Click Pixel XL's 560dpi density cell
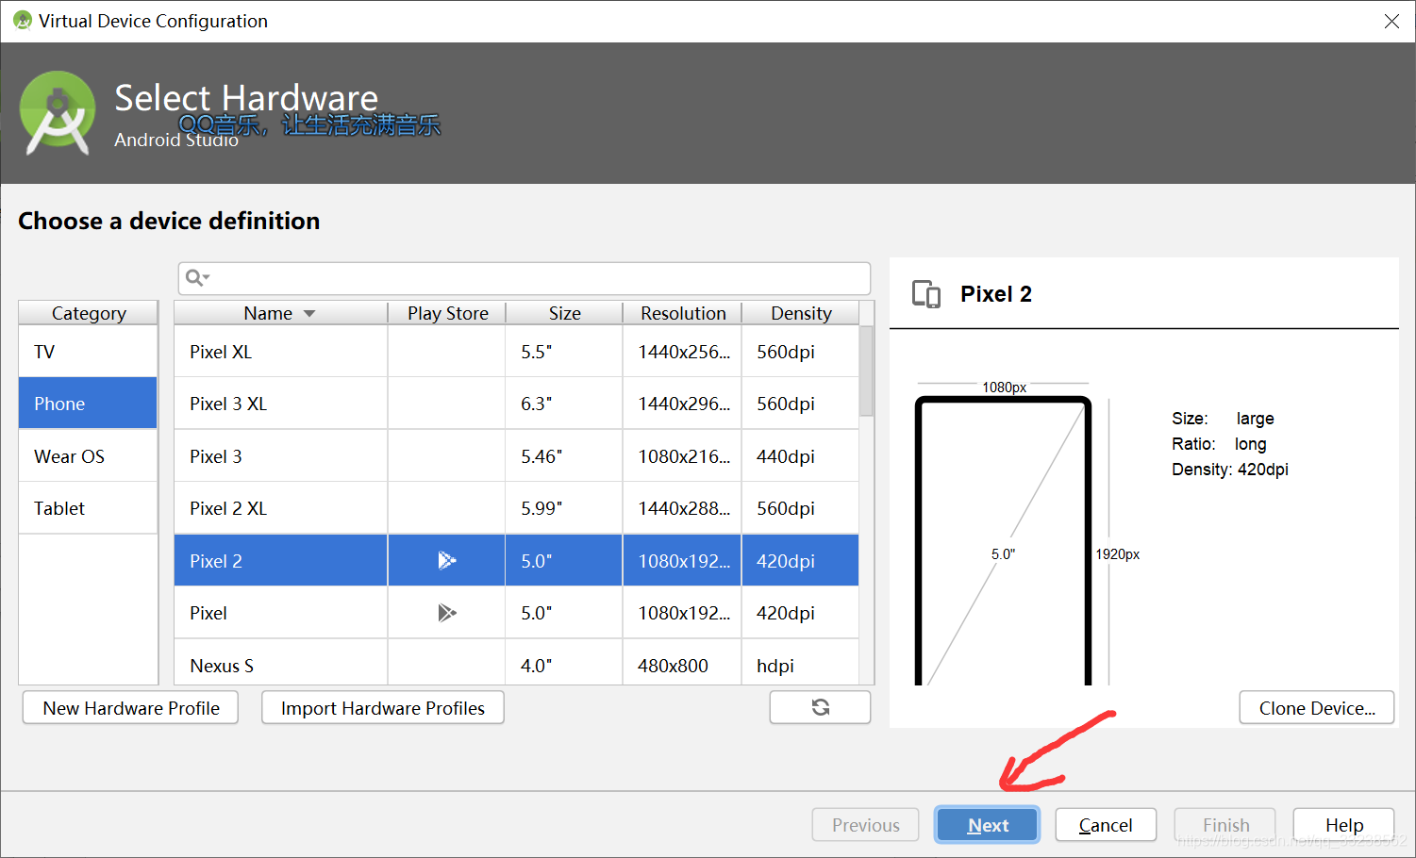1416x858 pixels. (800, 352)
